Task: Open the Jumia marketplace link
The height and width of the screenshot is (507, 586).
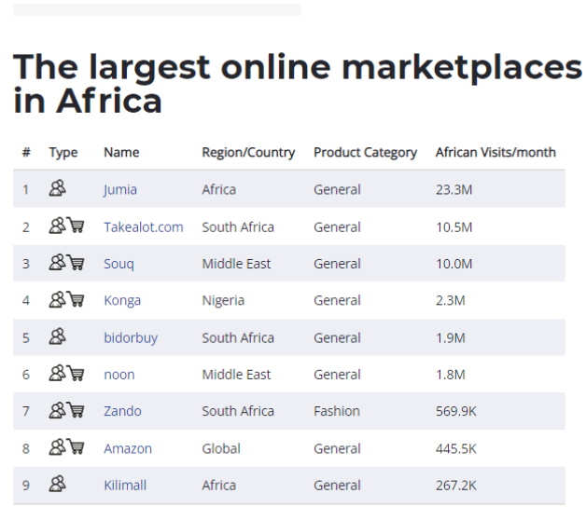Action: (120, 189)
